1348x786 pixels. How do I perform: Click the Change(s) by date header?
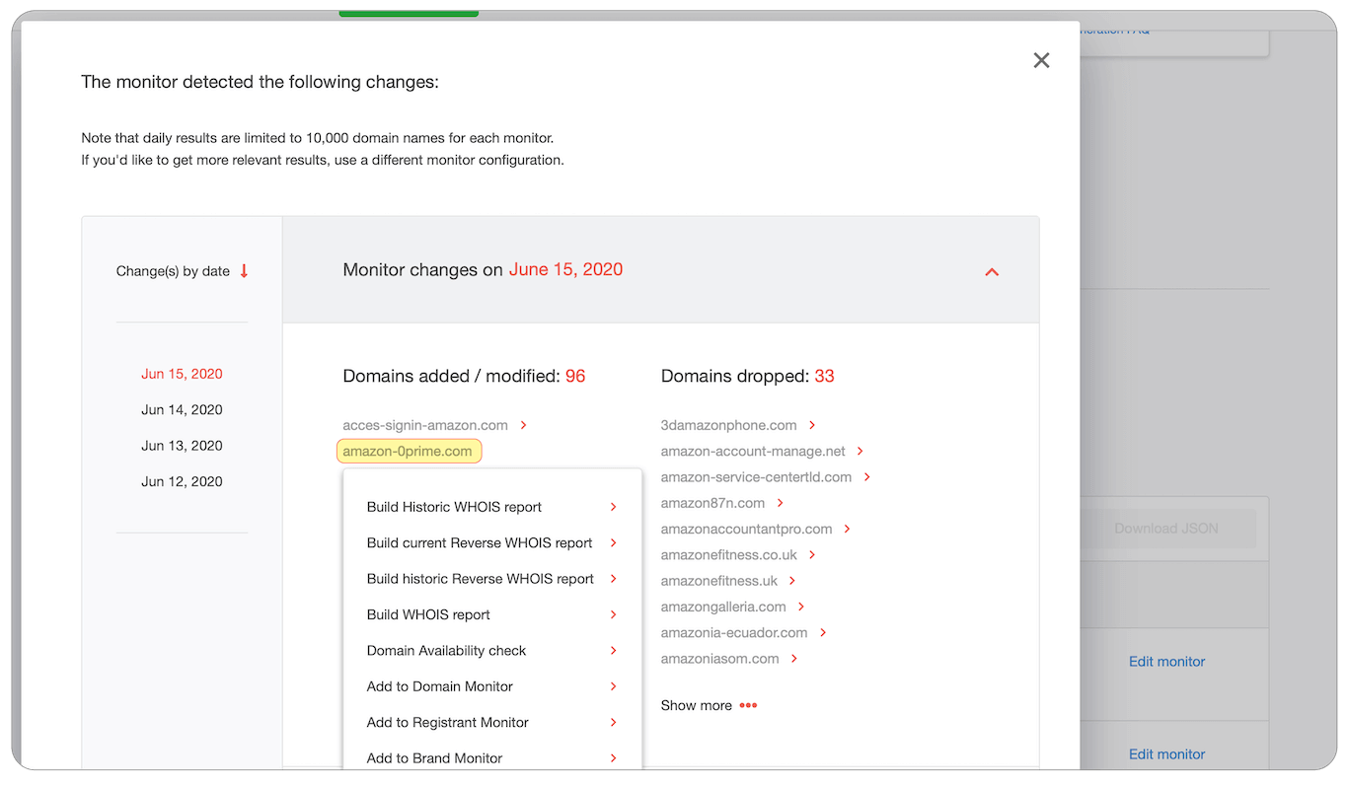pos(173,271)
